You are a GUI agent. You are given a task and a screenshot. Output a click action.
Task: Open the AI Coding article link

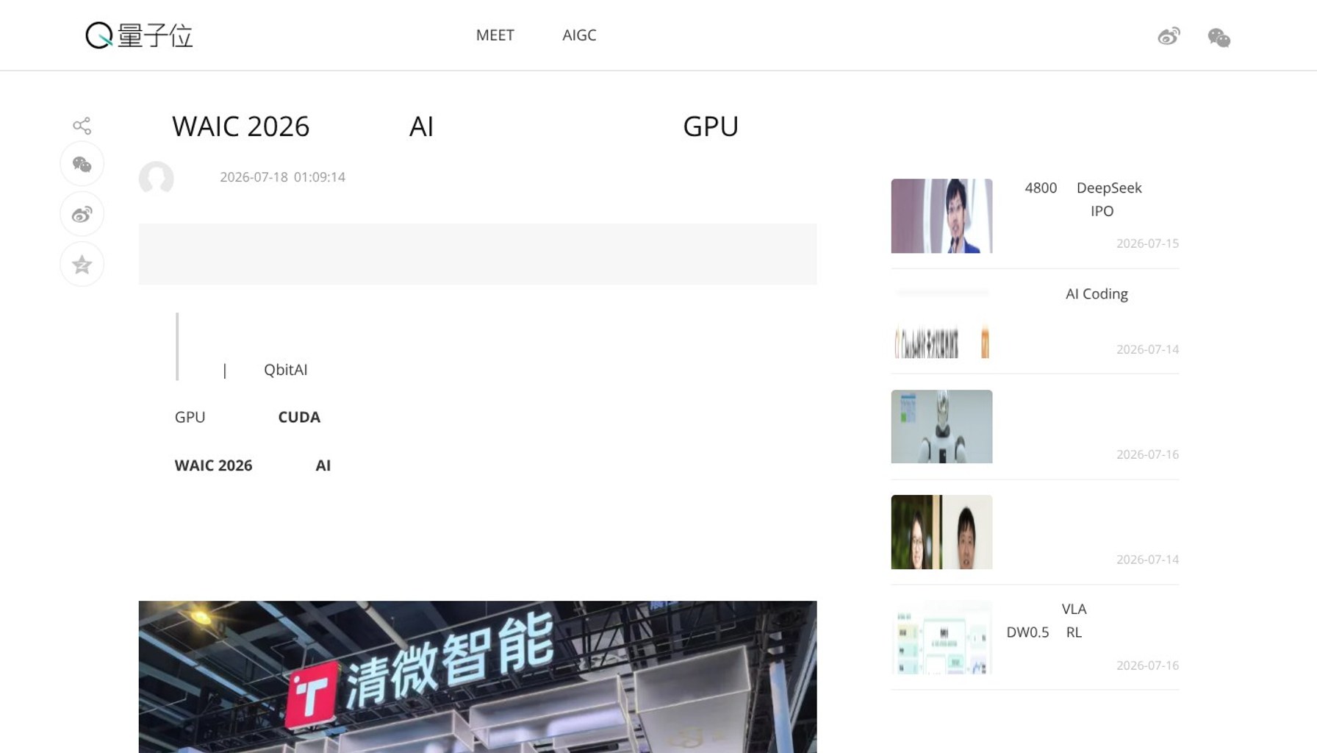pyautogui.click(x=1097, y=294)
